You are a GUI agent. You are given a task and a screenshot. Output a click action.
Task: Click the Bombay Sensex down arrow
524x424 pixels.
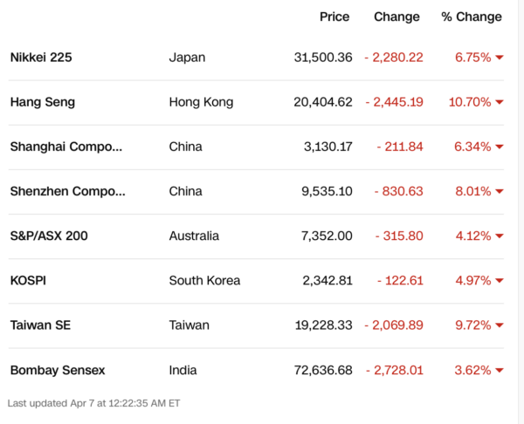tap(500, 371)
